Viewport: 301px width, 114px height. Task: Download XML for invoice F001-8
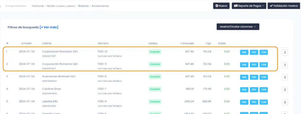pyautogui.click(x=244, y=77)
